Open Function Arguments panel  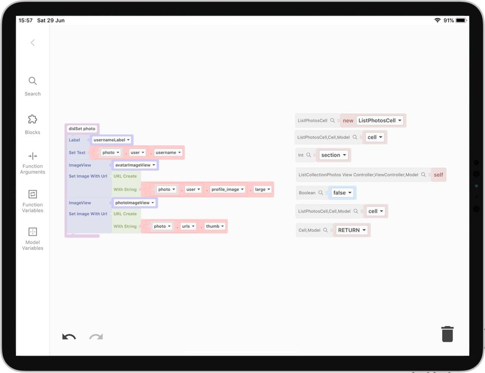32,163
